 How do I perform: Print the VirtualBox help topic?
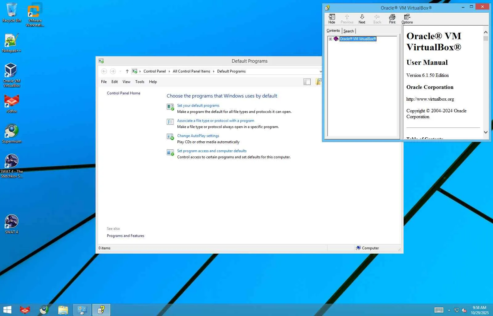[392, 19]
